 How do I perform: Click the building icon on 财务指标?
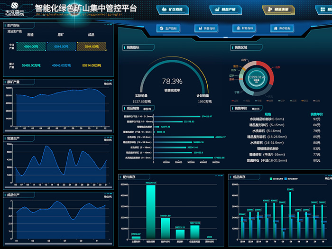pyautogui.click(x=238, y=28)
